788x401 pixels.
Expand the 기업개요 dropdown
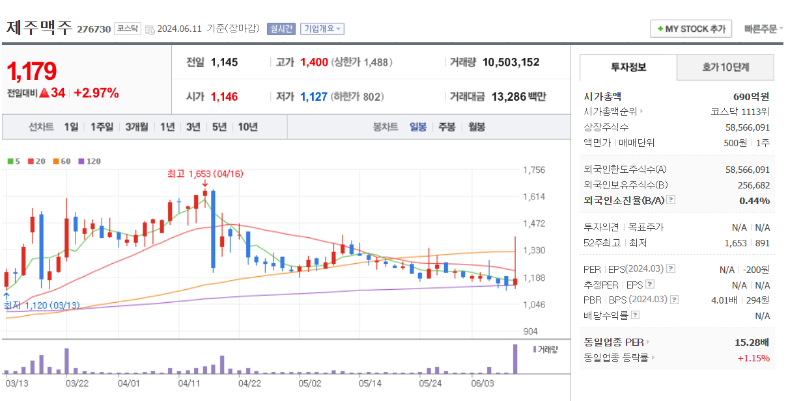[322, 29]
